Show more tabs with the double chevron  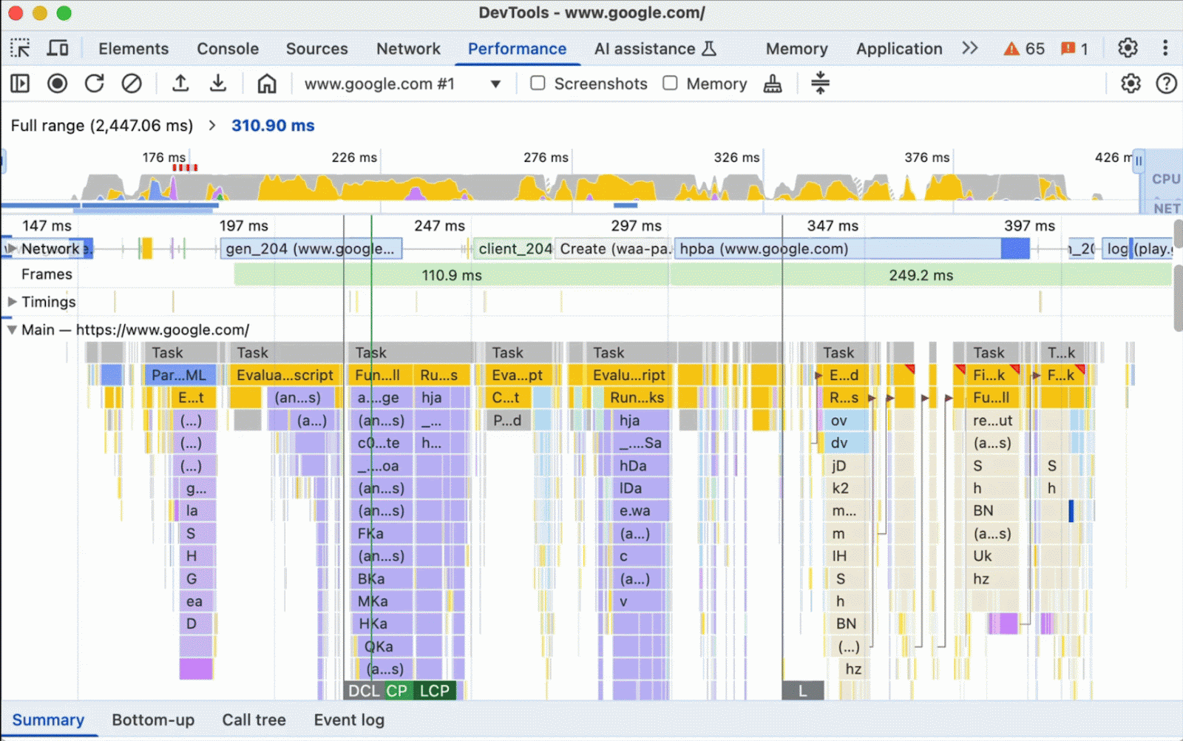(970, 48)
